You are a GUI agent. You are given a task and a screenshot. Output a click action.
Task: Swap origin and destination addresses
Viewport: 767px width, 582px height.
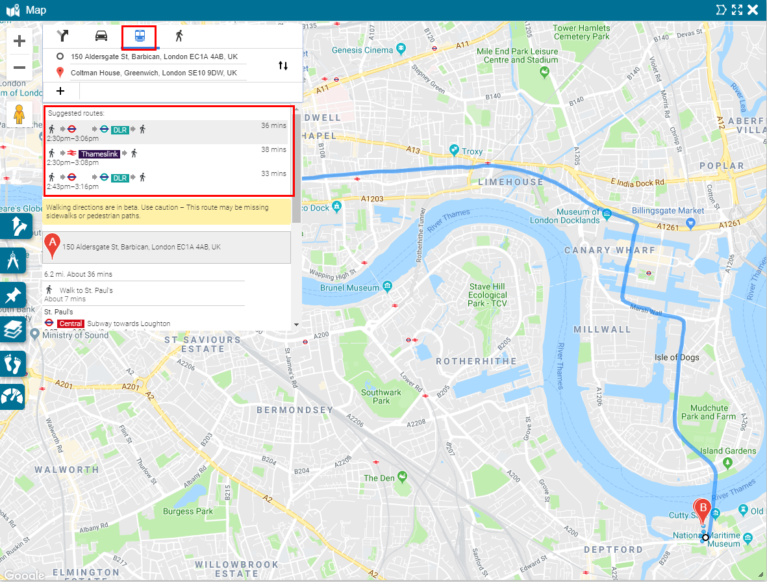pyautogui.click(x=283, y=66)
